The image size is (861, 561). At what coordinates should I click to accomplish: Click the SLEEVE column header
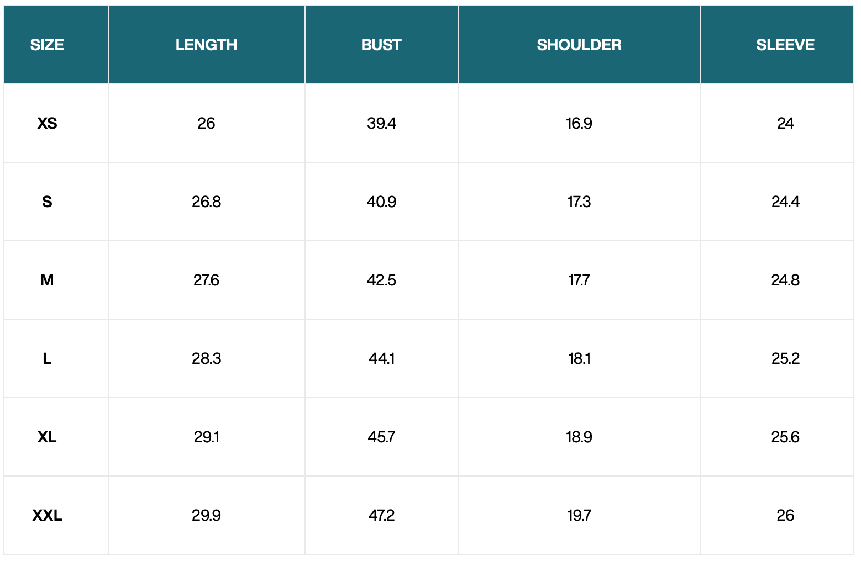785,45
